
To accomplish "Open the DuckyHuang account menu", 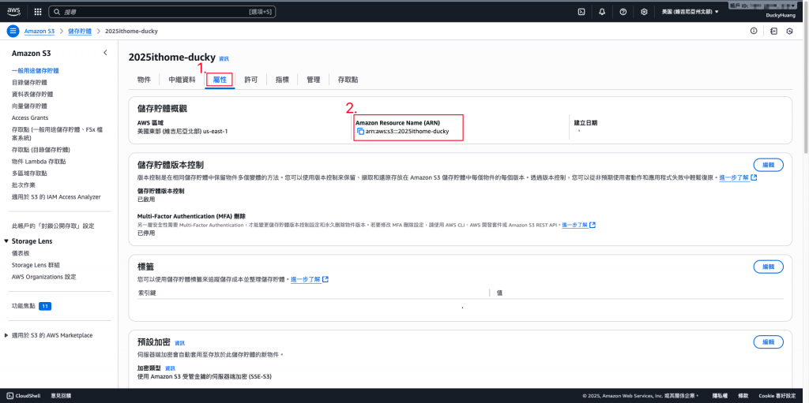I will 781,16.
